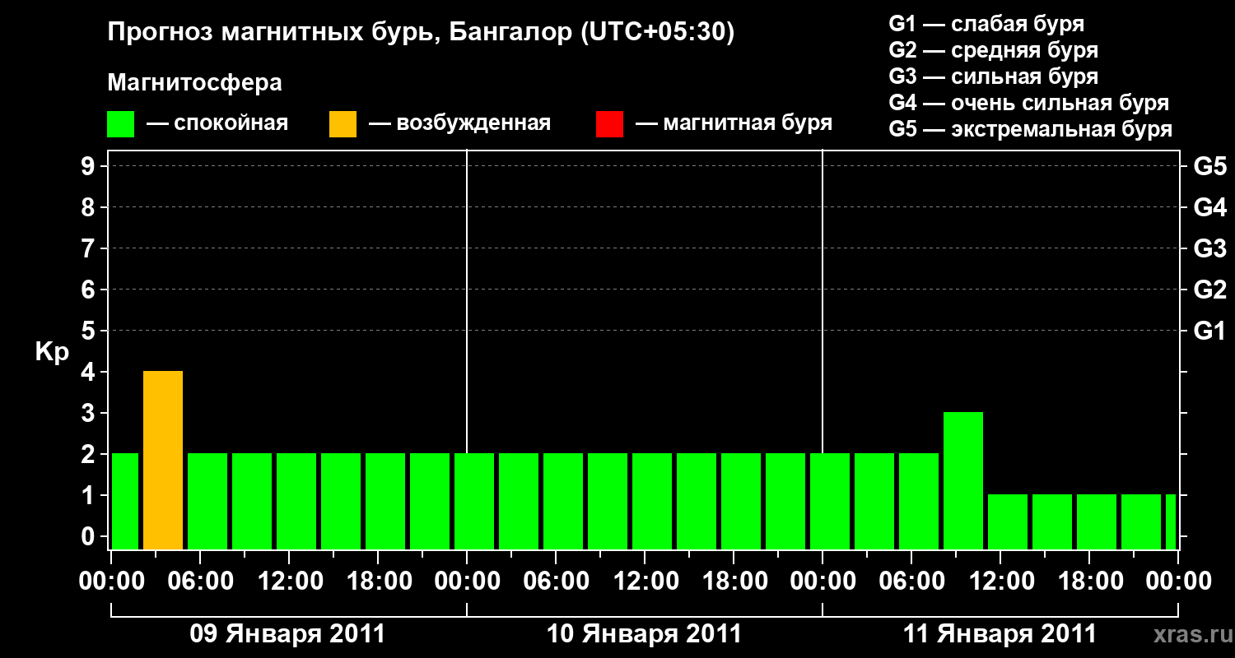Click the '11 Января 2011' date label
1235x658 pixels.
click(x=1000, y=634)
